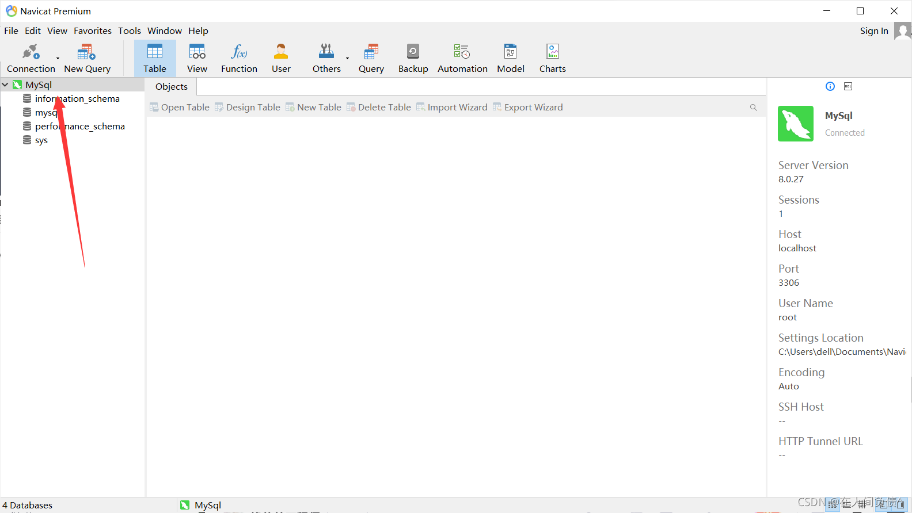Open the Tools menu
The height and width of the screenshot is (513, 912).
(130, 31)
